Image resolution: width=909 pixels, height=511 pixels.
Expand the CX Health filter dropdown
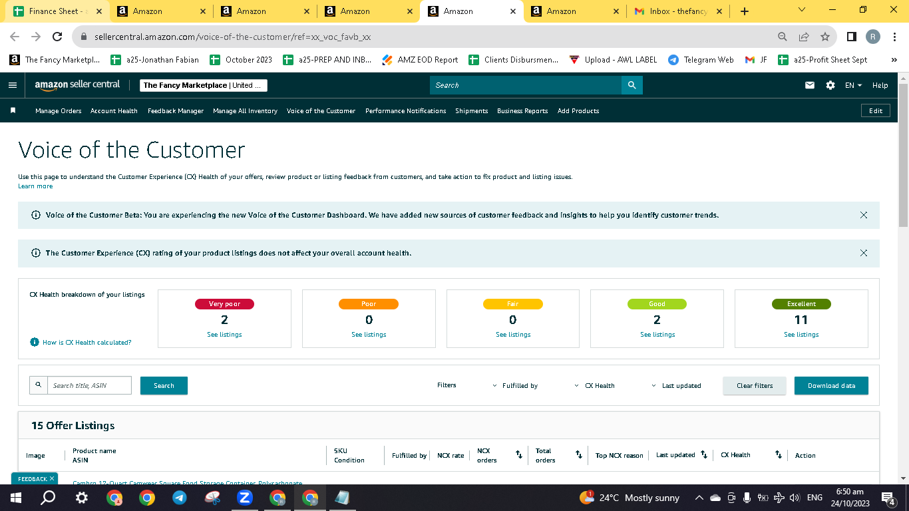[x=594, y=386]
